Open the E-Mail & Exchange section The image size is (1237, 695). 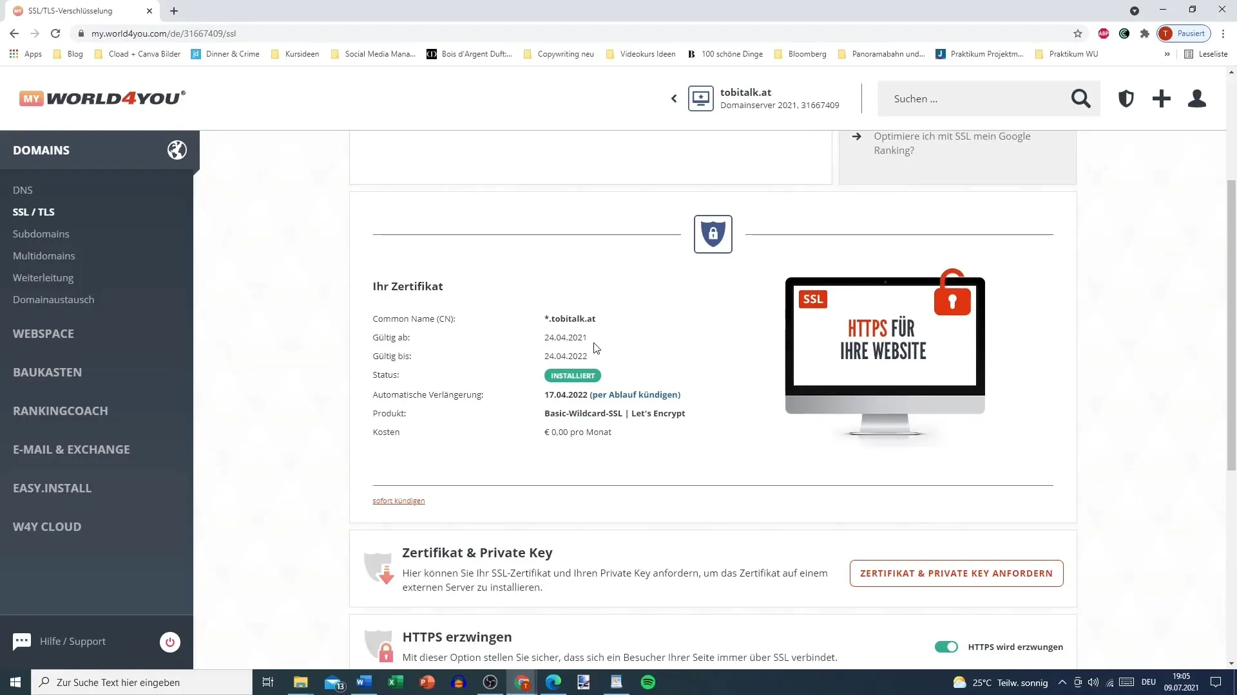coord(72,450)
